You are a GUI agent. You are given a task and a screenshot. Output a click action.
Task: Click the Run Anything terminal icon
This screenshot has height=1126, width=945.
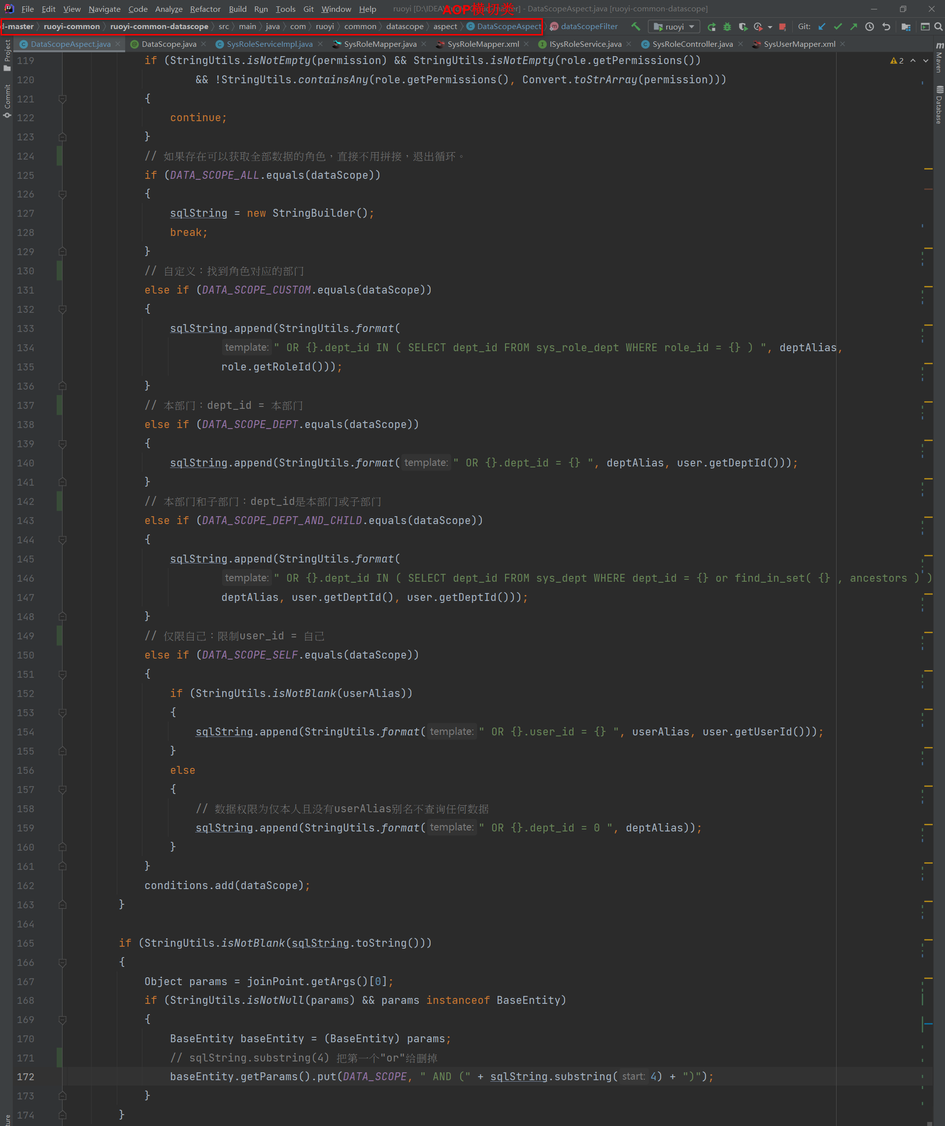point(925,26)
